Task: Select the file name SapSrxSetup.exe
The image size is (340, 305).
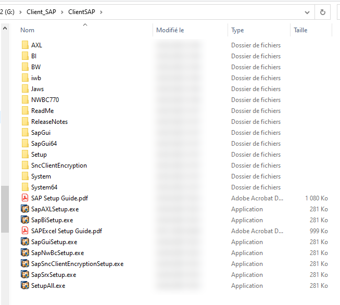Action: (x=54, y=275)
